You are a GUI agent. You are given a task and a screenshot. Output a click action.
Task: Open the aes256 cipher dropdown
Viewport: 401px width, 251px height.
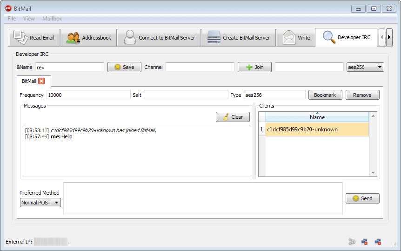point(365,67)
